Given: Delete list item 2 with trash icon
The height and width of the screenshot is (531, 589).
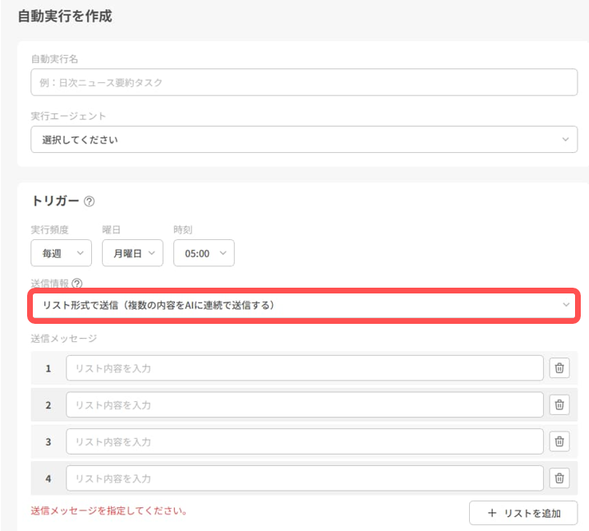Looking at the screenshot, I should click(559, 404).
